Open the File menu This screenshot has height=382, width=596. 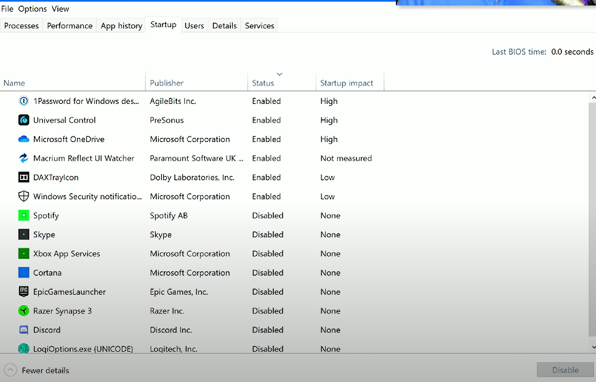[7, 9]
